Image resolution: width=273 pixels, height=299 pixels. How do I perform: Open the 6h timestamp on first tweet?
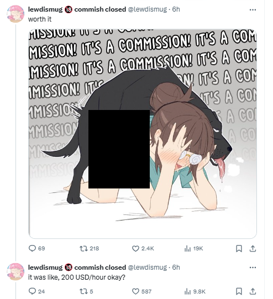click(x=176, y=9)
